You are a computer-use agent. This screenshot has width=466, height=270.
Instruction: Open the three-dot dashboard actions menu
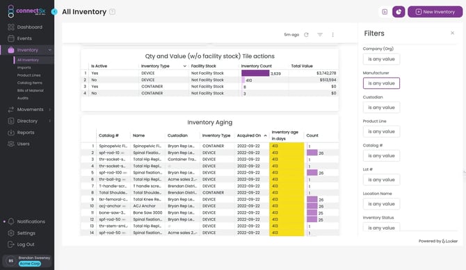pyautogui.click(x=332, y=35)
